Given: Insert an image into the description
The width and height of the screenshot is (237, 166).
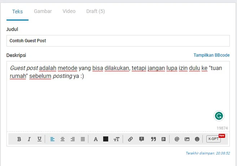Looking at the screenshot, I should (187, 139).
